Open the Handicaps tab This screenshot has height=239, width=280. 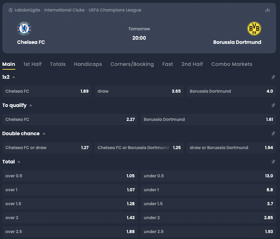pos(88,64)
